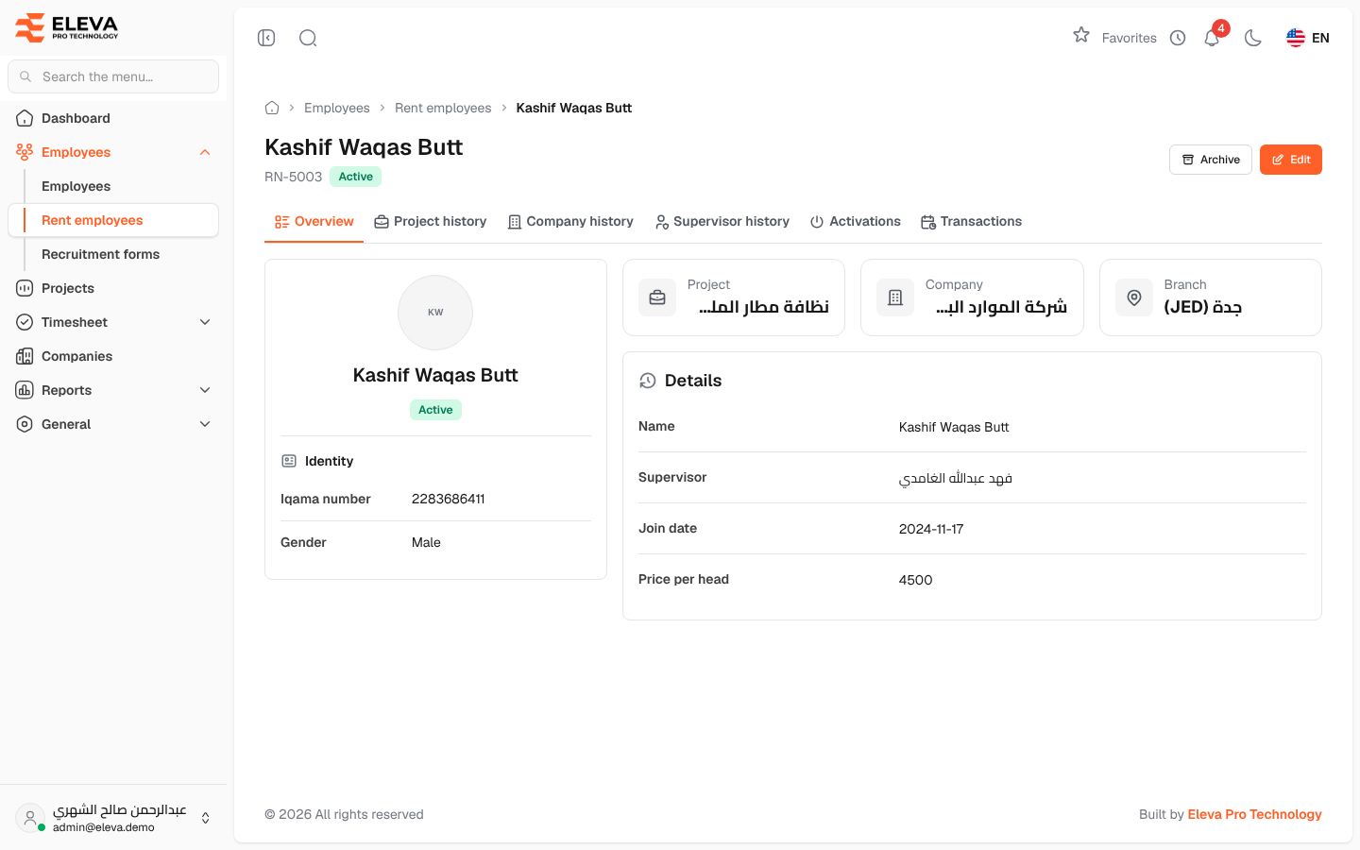Click the orange Edit button

coord(1291,160)
